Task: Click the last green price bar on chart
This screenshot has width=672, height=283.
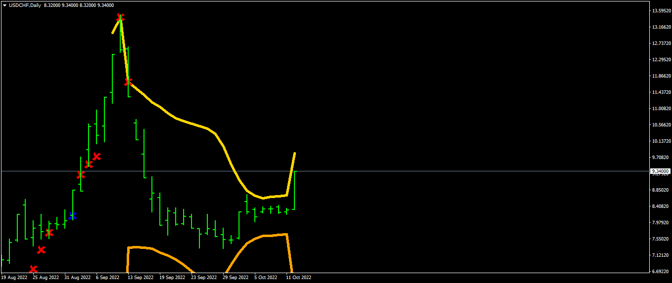Action: tap(294, 190)
